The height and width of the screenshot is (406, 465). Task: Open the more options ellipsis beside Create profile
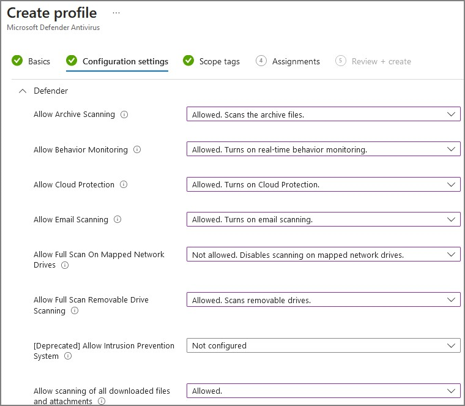[116, 12]
